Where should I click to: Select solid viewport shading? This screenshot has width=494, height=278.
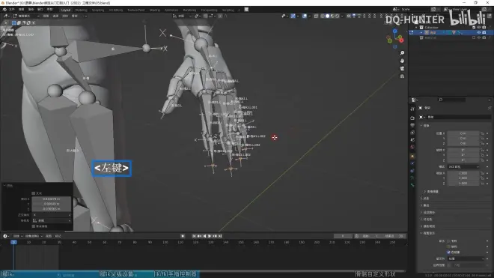point(327,16)
